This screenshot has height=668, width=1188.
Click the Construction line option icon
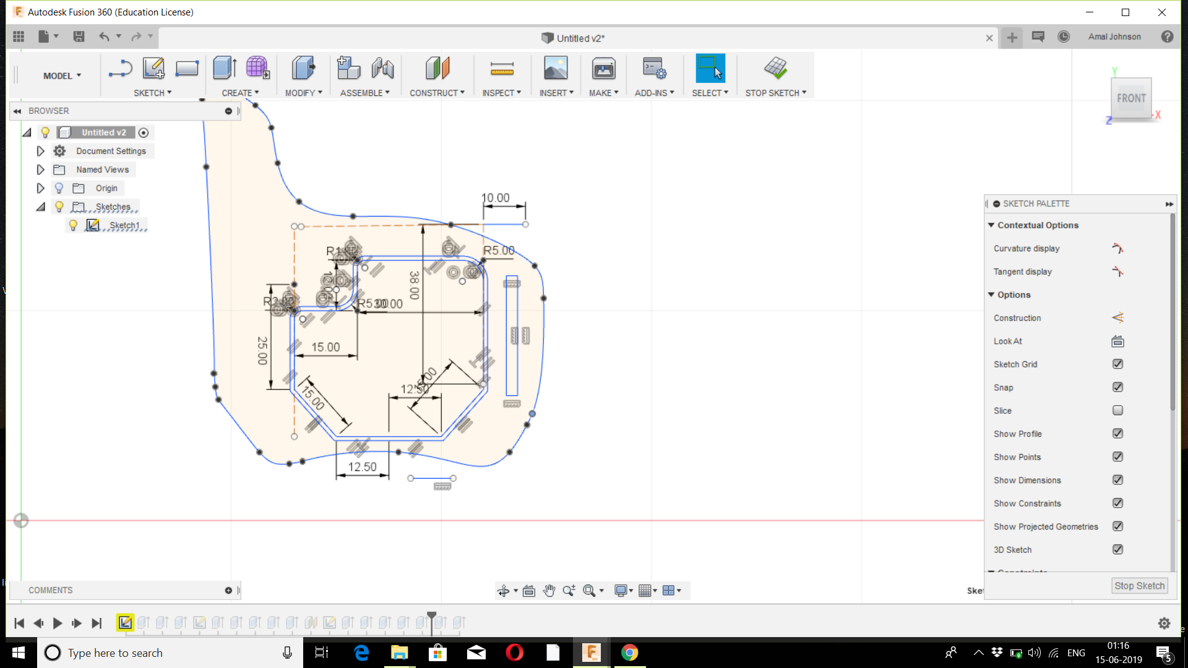click(1117, 318)
